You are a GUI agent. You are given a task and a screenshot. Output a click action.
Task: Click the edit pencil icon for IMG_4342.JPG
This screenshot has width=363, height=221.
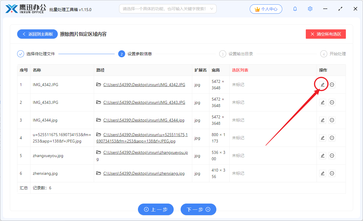(x=322, y=85)
